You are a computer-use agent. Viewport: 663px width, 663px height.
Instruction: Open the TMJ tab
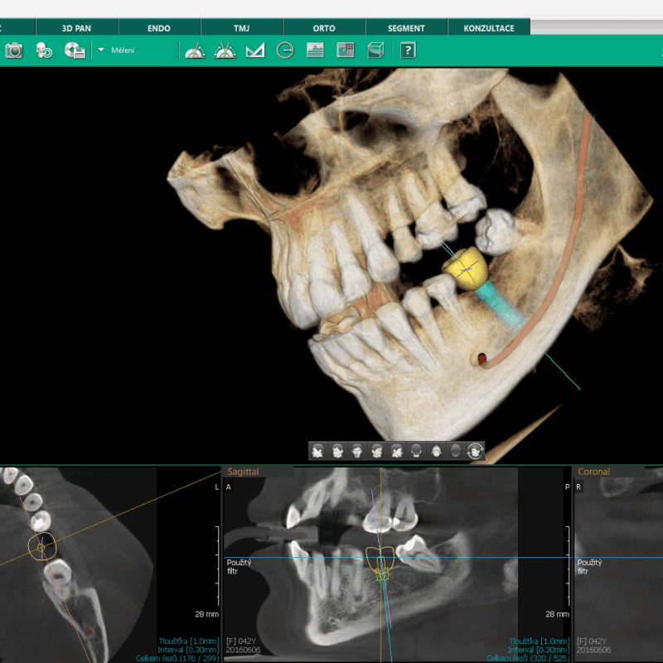click(x=241, y=28)
